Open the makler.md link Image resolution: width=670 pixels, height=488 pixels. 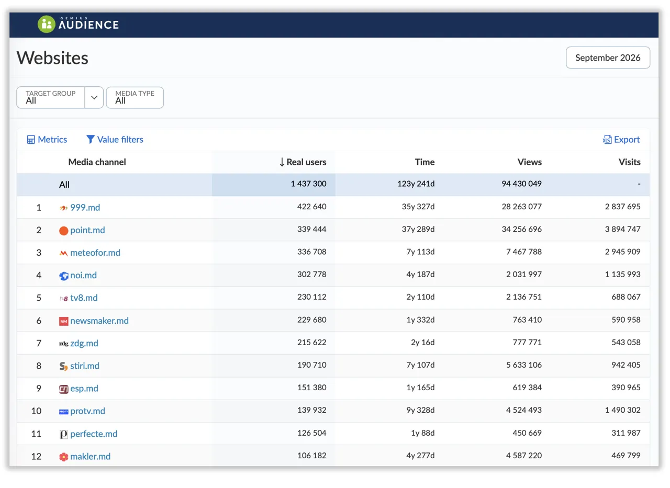91,456
